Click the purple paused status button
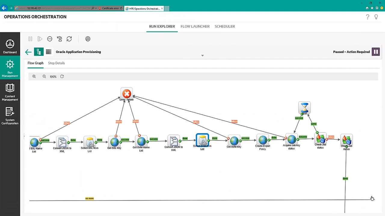This screenshot has height=216, width=385. pos(376,52)
